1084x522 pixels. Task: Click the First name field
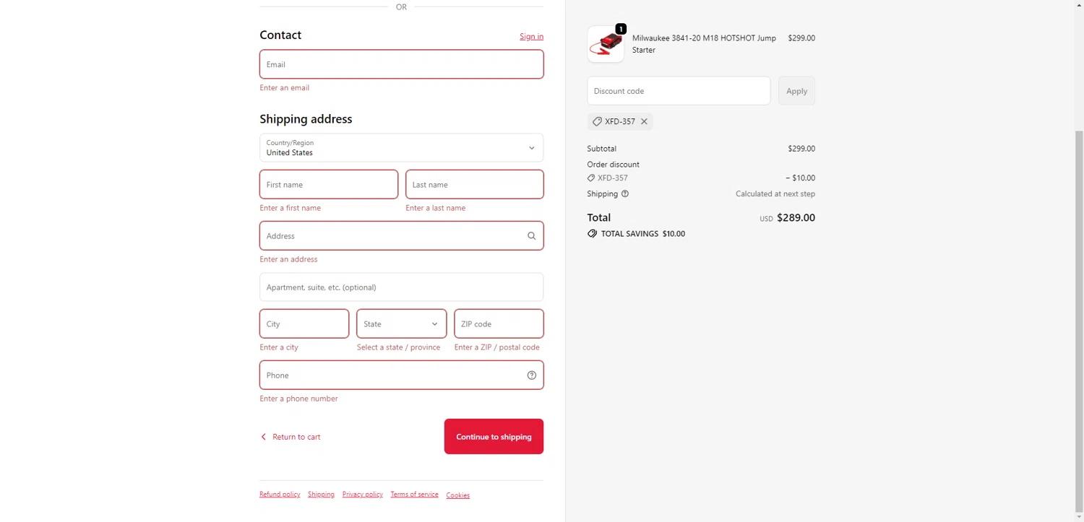(329, 185)
